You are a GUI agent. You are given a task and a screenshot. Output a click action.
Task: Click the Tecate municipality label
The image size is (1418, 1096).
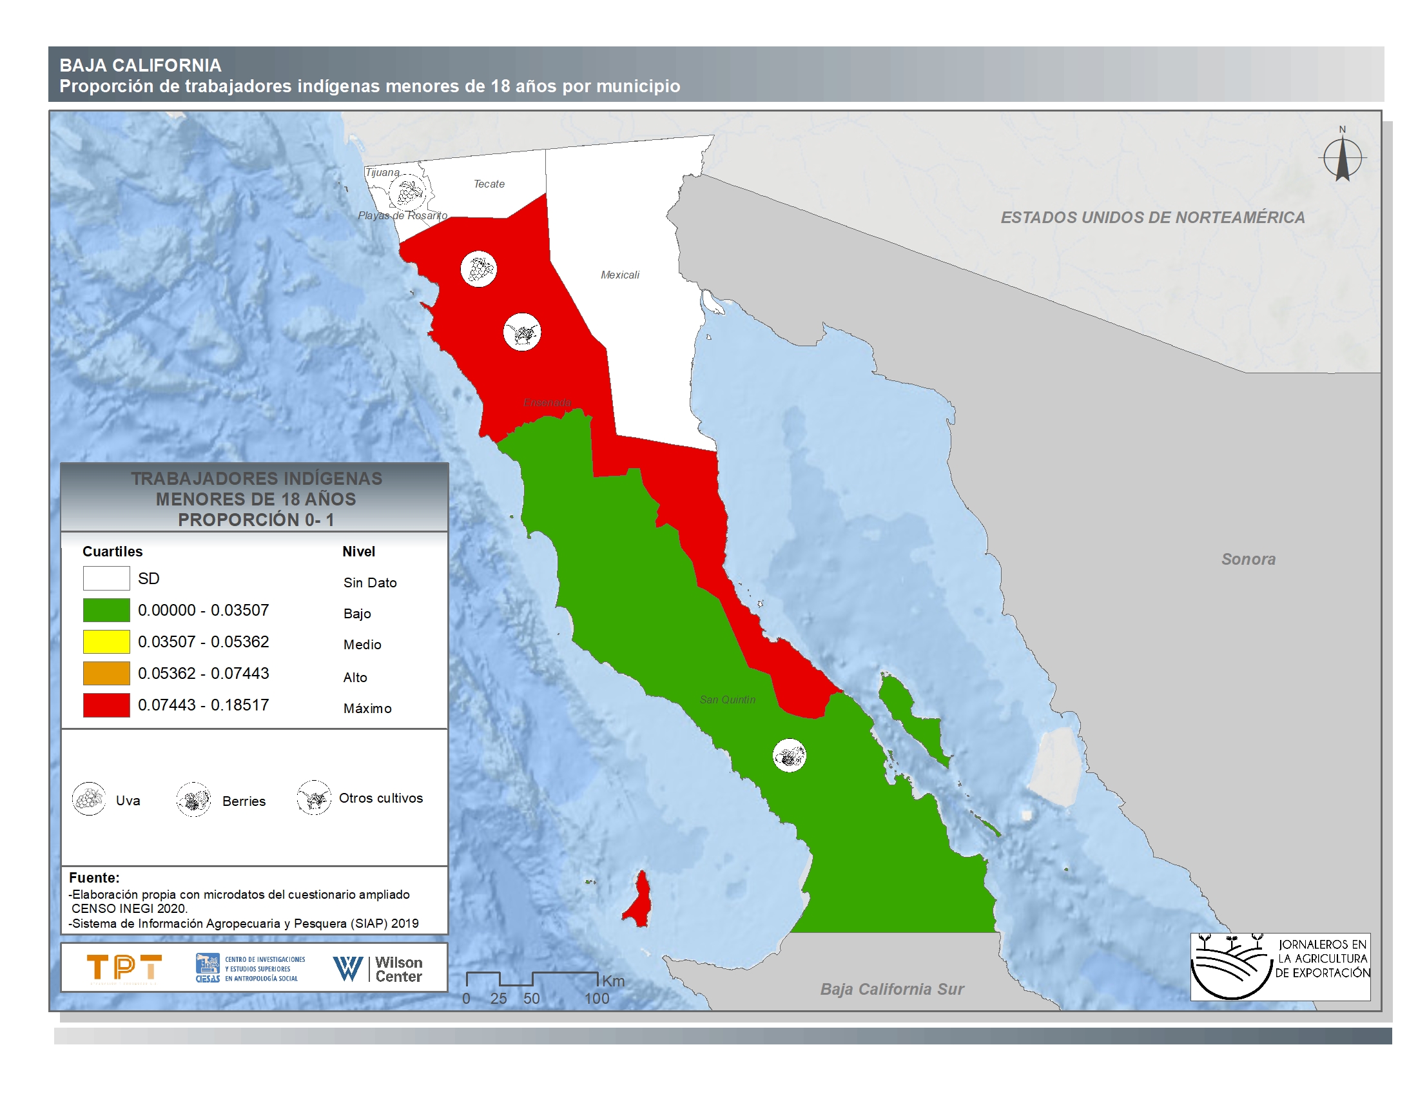click(489, 184)
